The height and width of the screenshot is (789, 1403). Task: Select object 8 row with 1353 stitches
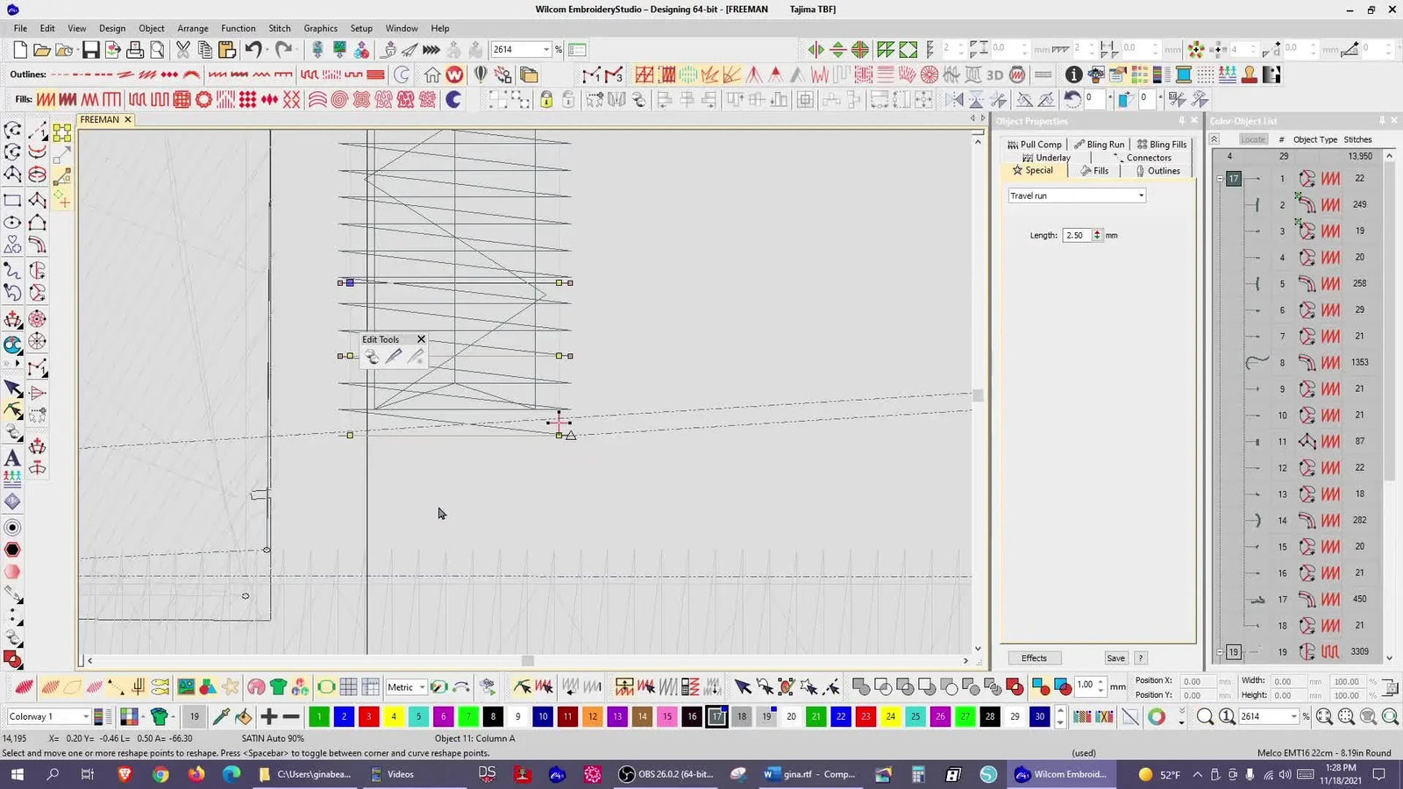click(x=1302, y=362)
